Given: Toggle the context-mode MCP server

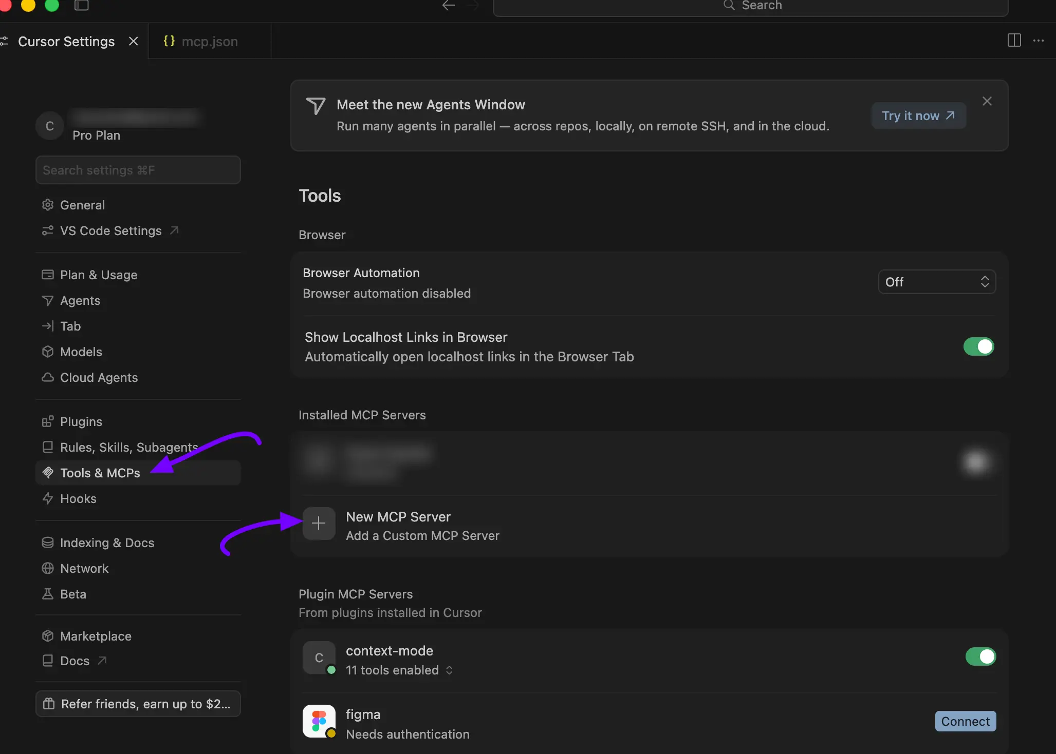Looking at the screenshot, I should (x=980, y=656).
